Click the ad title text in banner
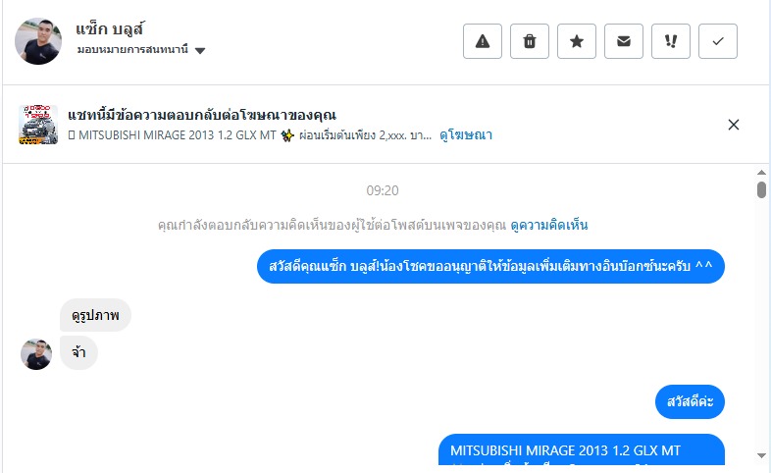The width and height of the screenshot is (771, 473). (202, 115)
